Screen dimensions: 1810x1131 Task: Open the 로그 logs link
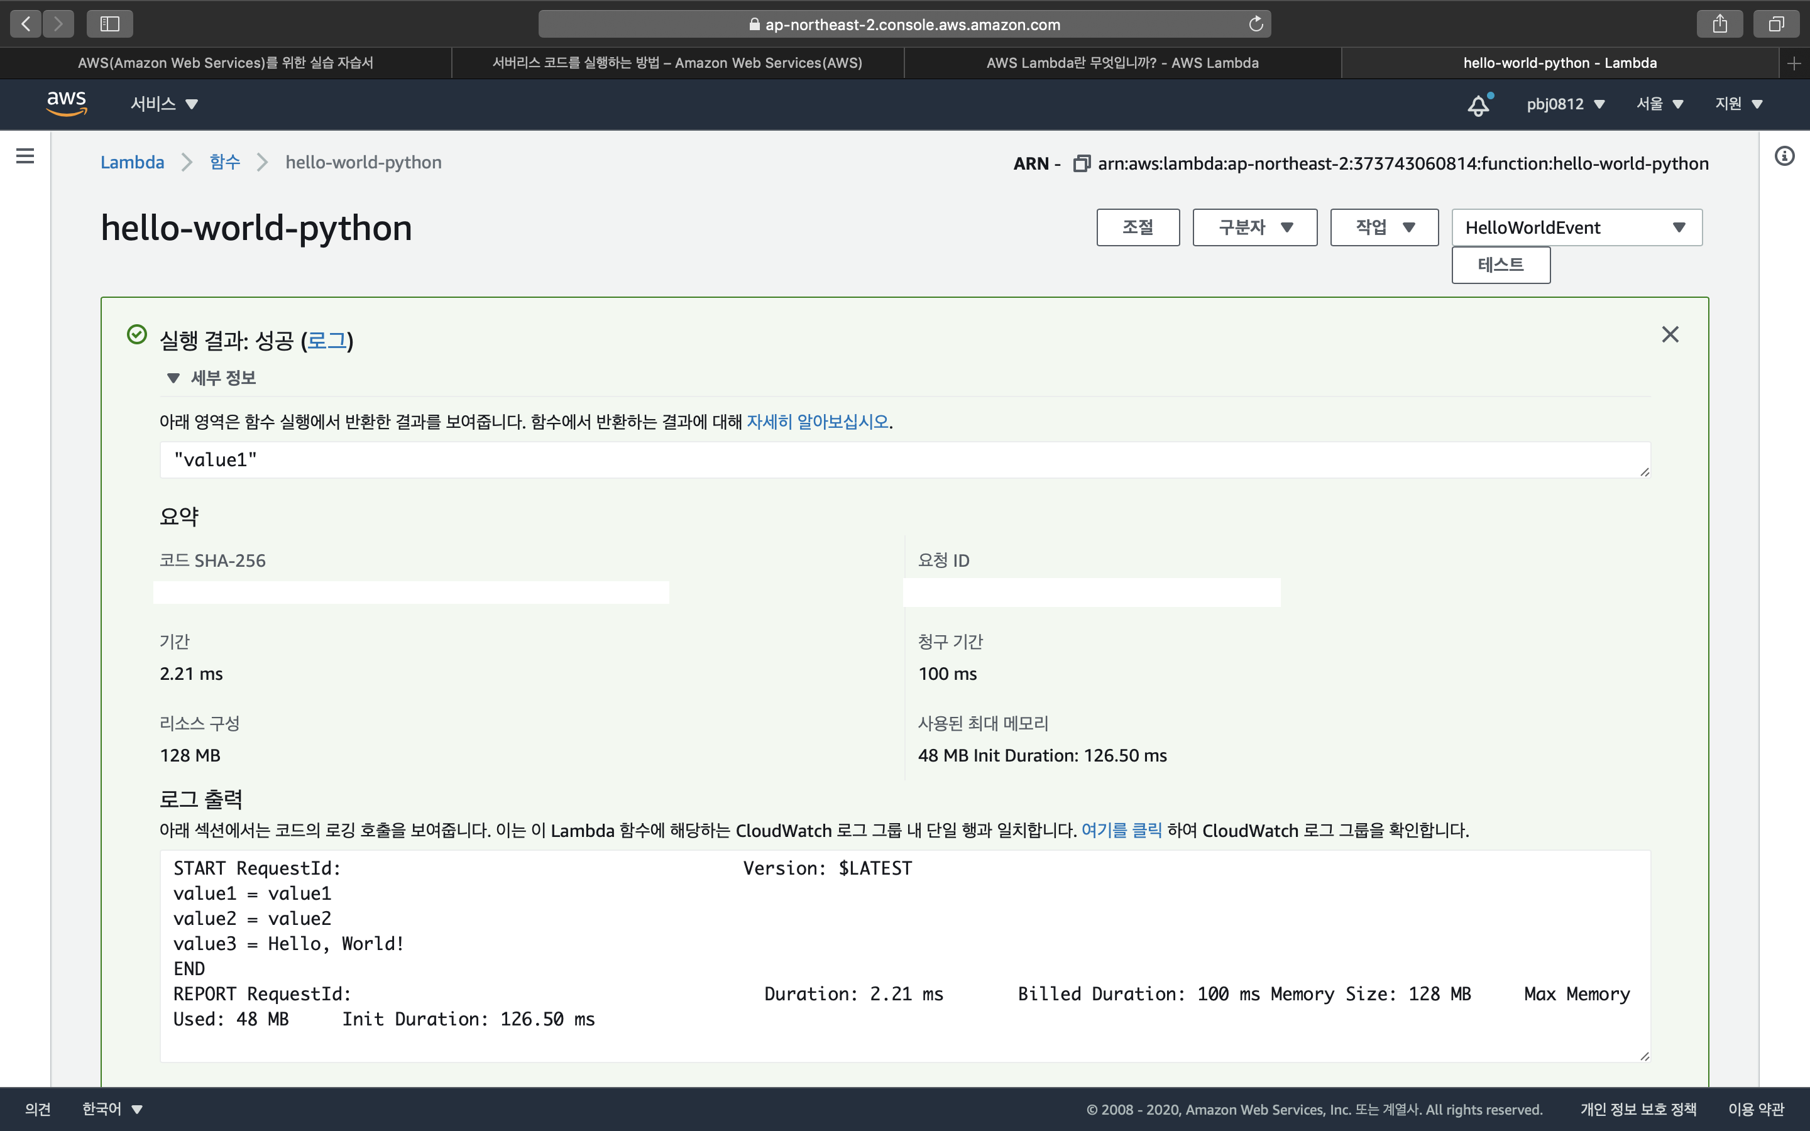point(327,341)
